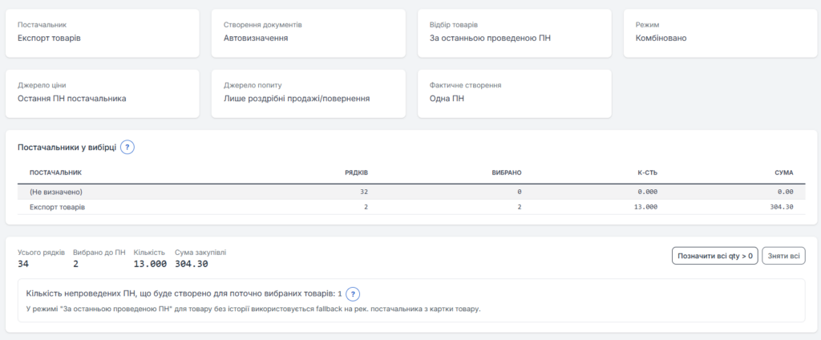Click the ПОСТАЧАЛЬНИК column header
Screen dimensions: 821x340
[55, 172]
